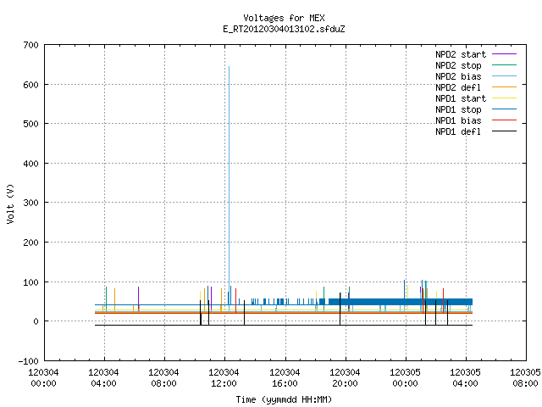Click the chart title 'Voltages for MEX'
This screenshot has height=407, width=542.
tap(284, 18)
